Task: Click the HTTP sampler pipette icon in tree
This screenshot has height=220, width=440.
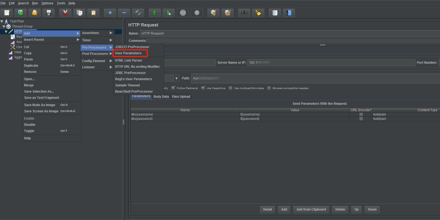Action: [11, 32]
